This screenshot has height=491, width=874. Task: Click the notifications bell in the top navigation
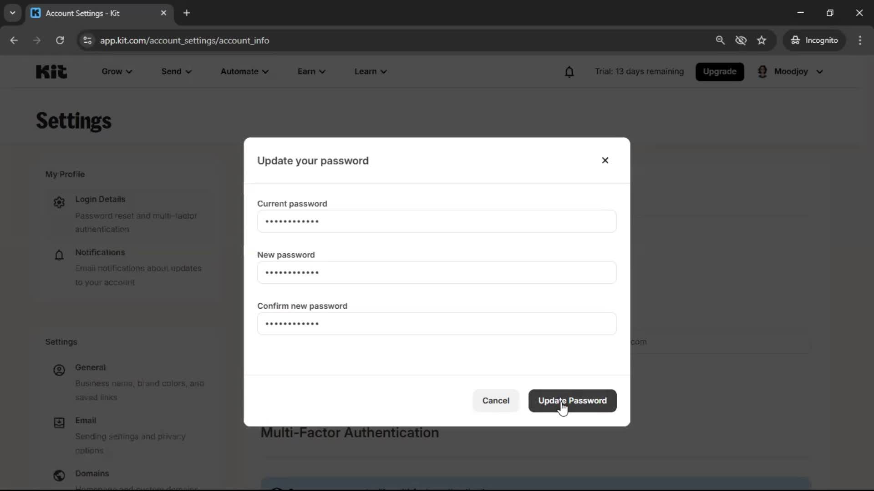tap(569, 71)
